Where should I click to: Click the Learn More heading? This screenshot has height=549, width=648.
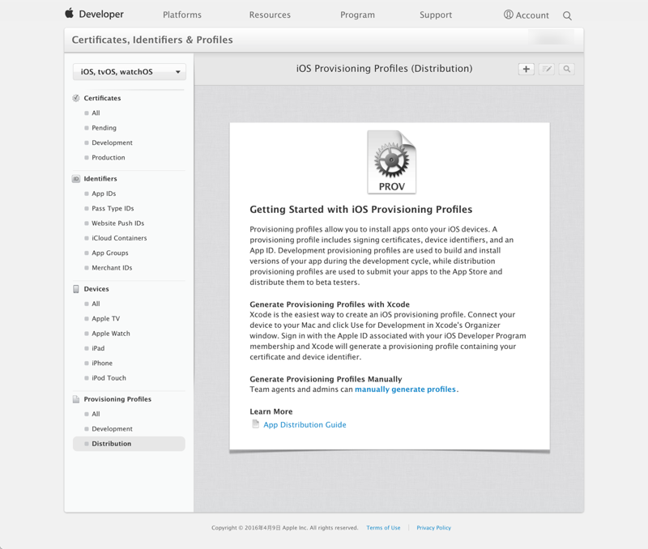point(271,411)
